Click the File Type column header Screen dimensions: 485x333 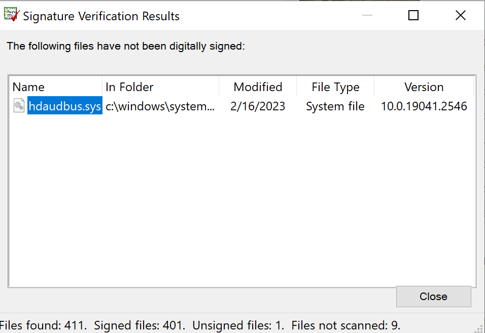[x=335, y=87]
